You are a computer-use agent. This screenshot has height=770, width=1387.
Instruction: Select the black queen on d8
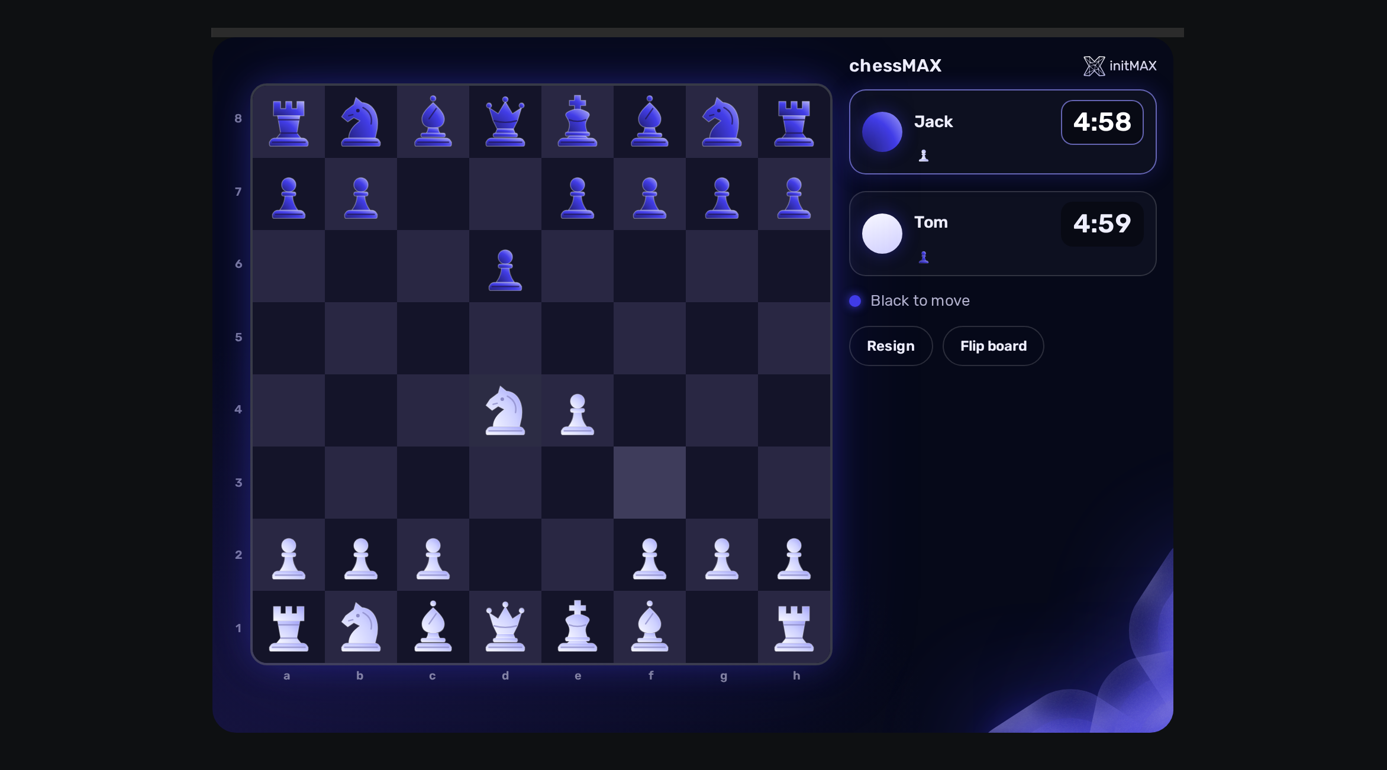pyautogui.click(x=505, y=122)
